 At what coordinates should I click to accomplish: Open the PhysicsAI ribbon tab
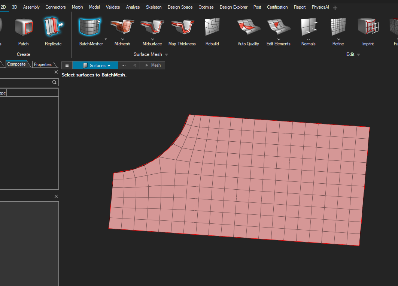click(x=320, y=7)
